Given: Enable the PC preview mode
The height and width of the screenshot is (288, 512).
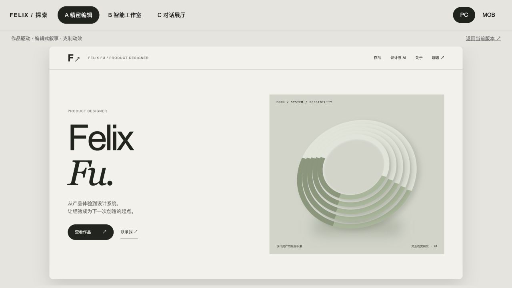Looking at the screenshot, I should [464, 15].
